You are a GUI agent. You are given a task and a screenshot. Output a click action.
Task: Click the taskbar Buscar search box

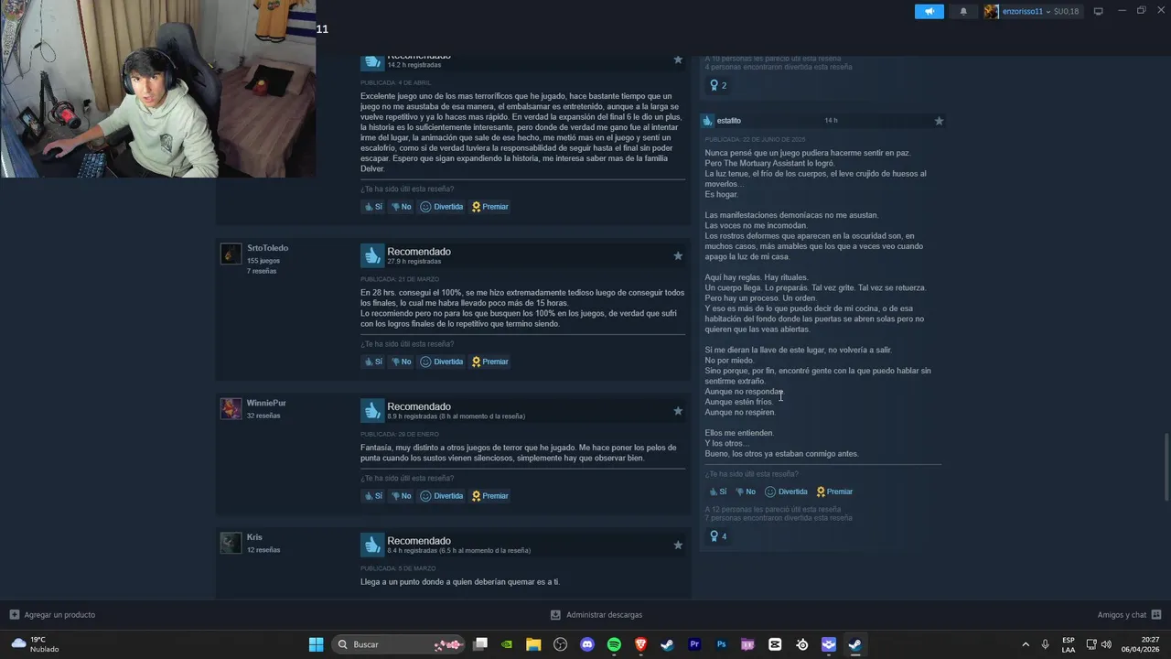(x=398, y=644)
